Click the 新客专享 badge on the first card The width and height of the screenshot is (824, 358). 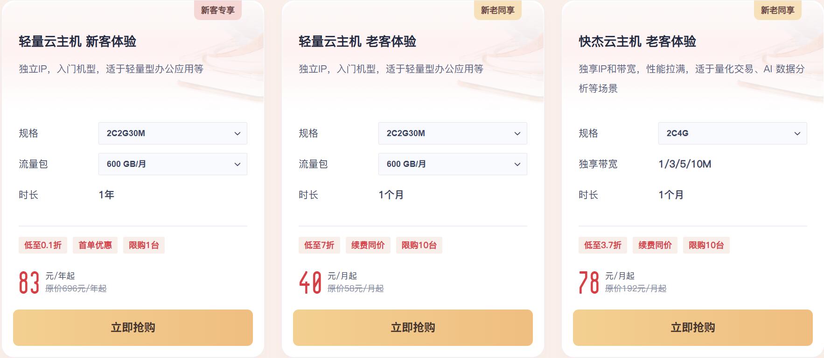(x=219, y=9)
